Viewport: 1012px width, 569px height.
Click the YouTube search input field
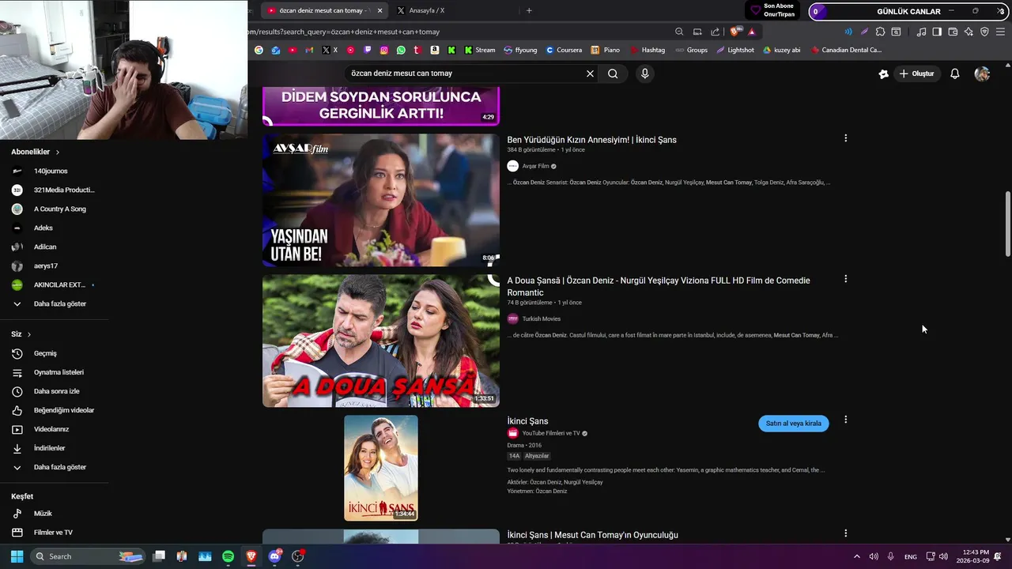click(465, 73)
